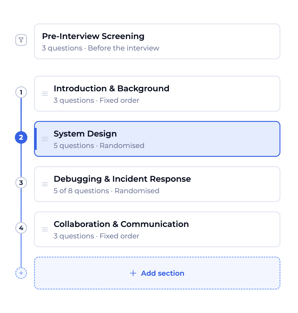Click the subtitle under Collaboration & Communication
The width and height of the screenshot is (298, 313).
(96, 236)
